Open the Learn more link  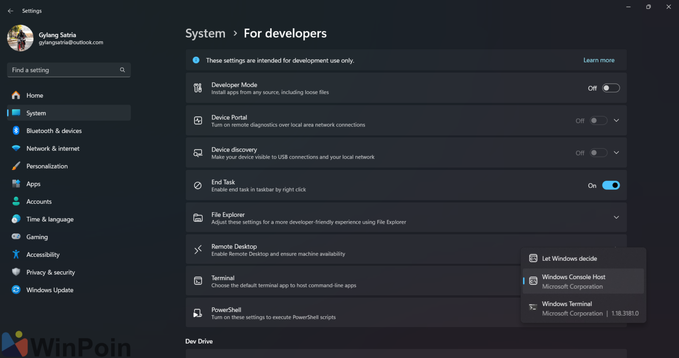click(x=599, y=60)
